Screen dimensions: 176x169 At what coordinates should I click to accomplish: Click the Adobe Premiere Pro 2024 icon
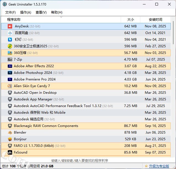[x=10, y=79]
